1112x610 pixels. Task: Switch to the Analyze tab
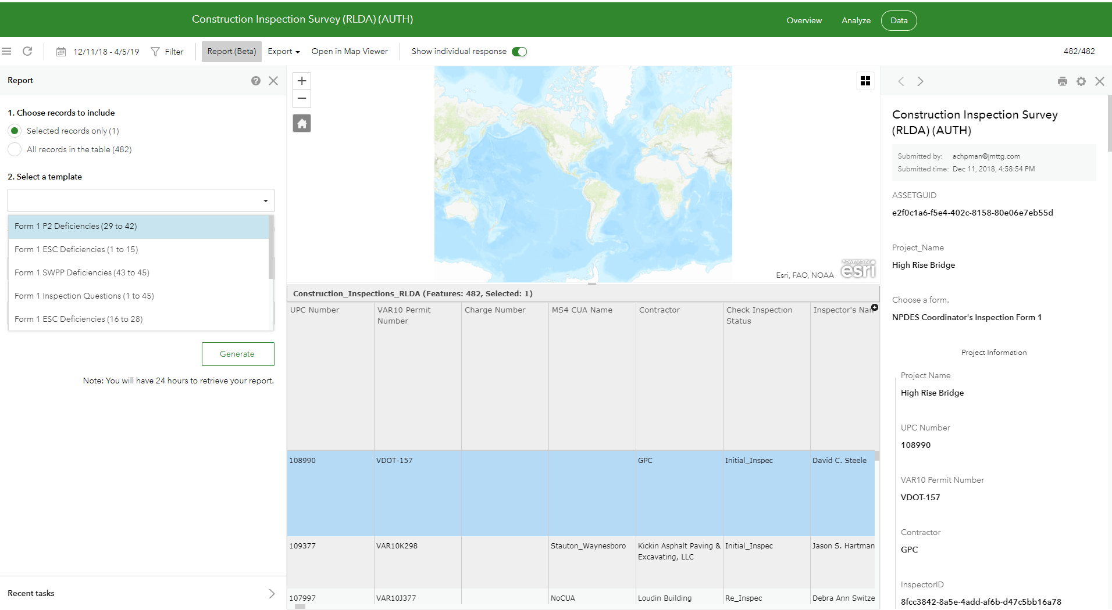856,20
